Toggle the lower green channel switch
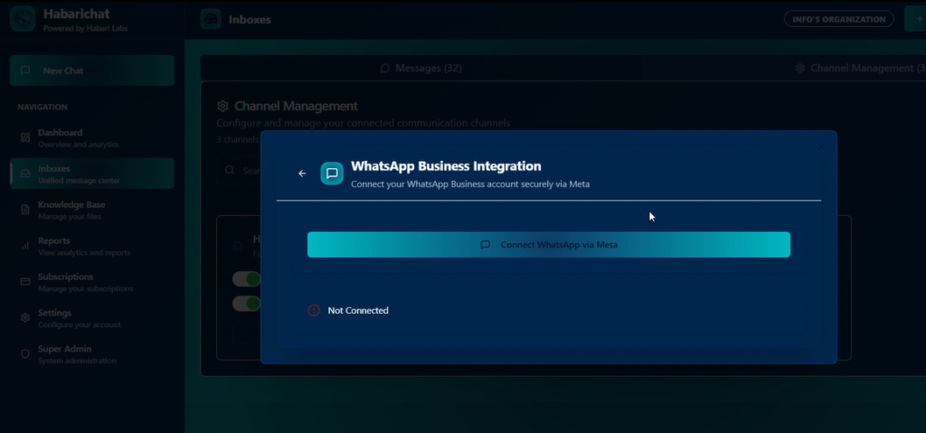This screenshot has height=433, width=926. (x=246, y=303)
